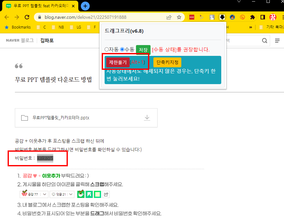Click the blog search magnifier icon
This screenshot has width=284, height=219.
click(265, 41)
